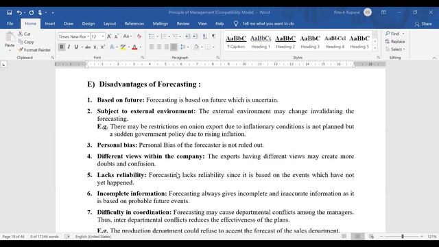Switch to the Review tab

tap(183, 23)
